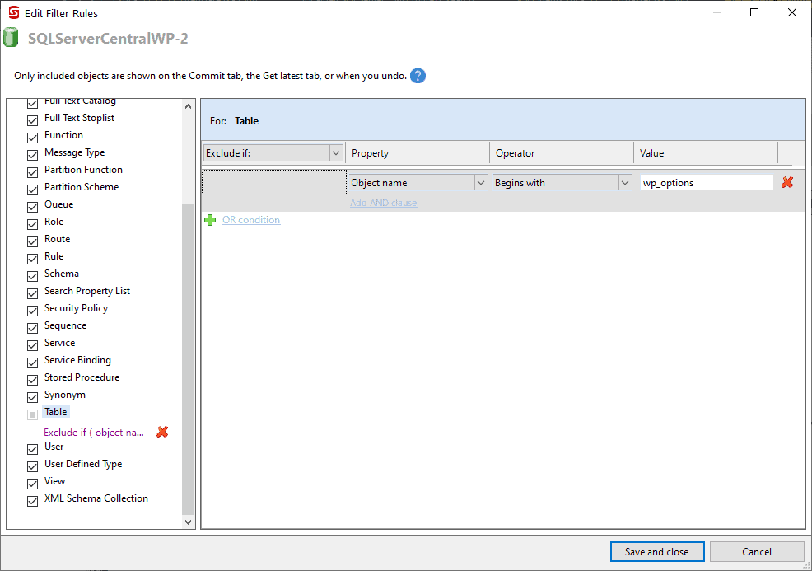Toggle the View object type checkbox
Image resolution: width=812 pixels, height=571 pixels.
click(x=33, y=483)
